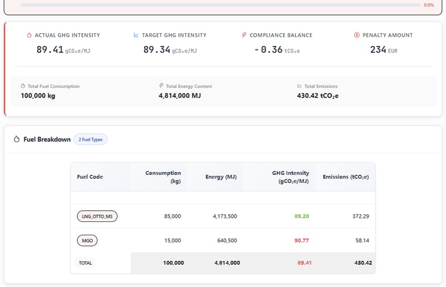Select the LNG_OTTO_MS fuel code tag

tap(97, 216)
